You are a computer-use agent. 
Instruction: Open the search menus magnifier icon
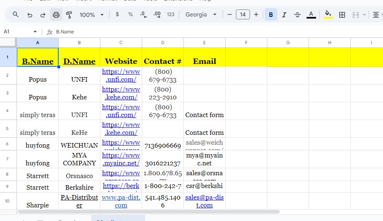(16, 14)
